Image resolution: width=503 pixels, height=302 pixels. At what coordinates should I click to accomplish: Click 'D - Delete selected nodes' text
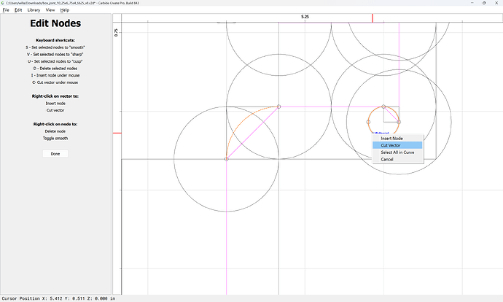[x=55, y=69]
